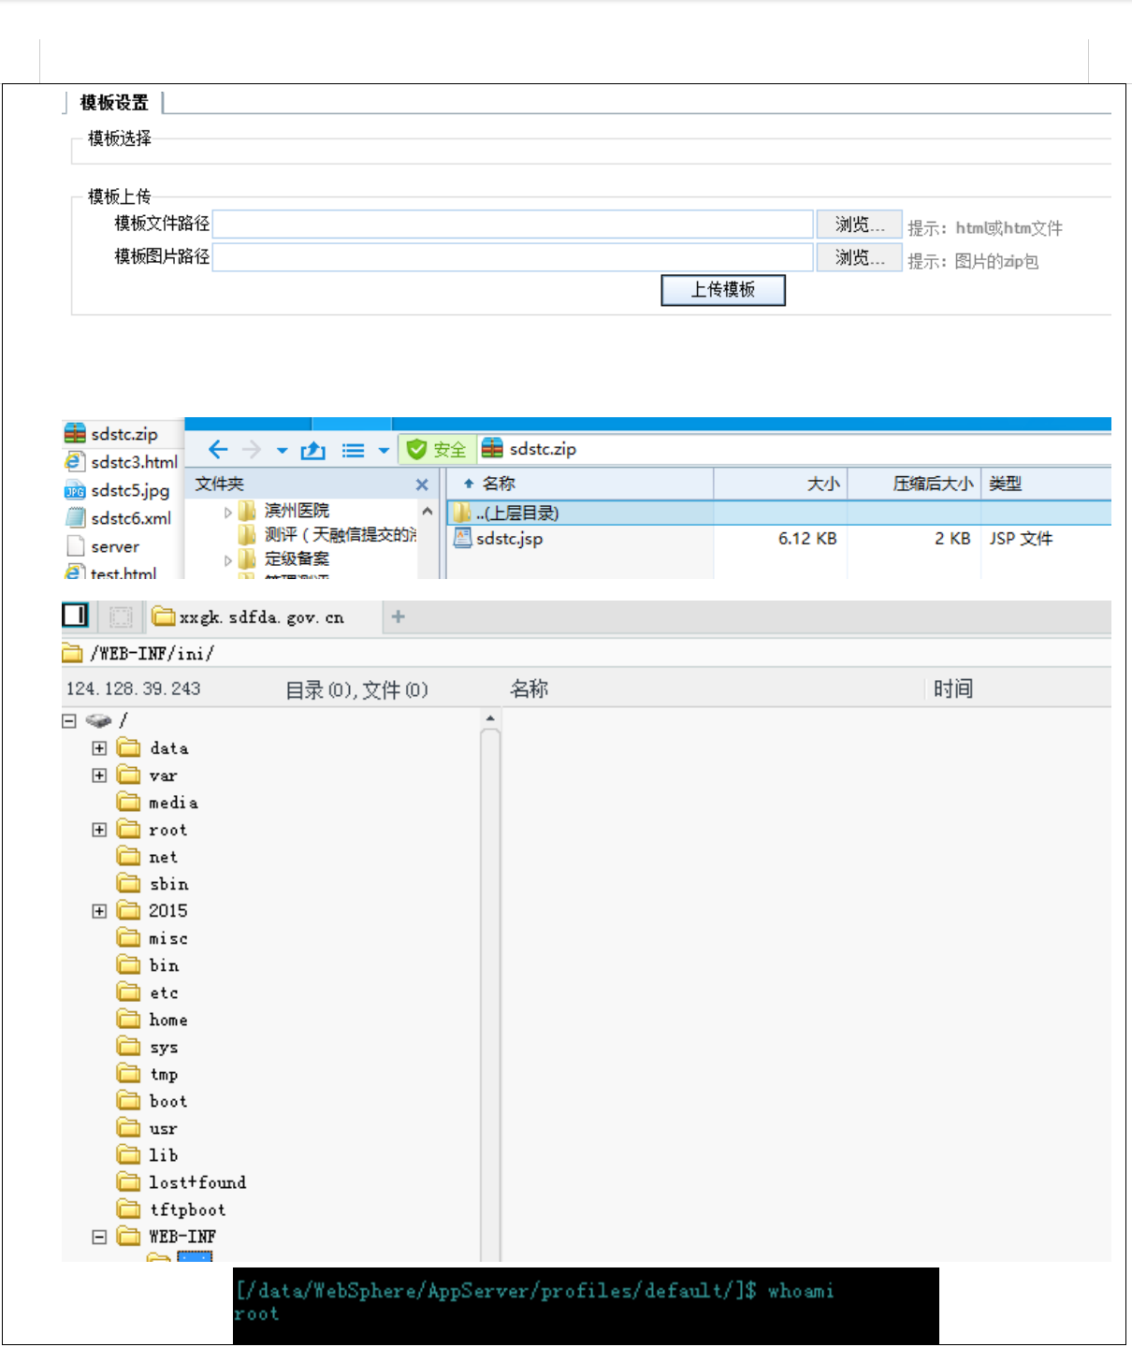This screenshot has height=1347, width=1132.
Task: Select the net folder
Action: (x=148, y=857)
